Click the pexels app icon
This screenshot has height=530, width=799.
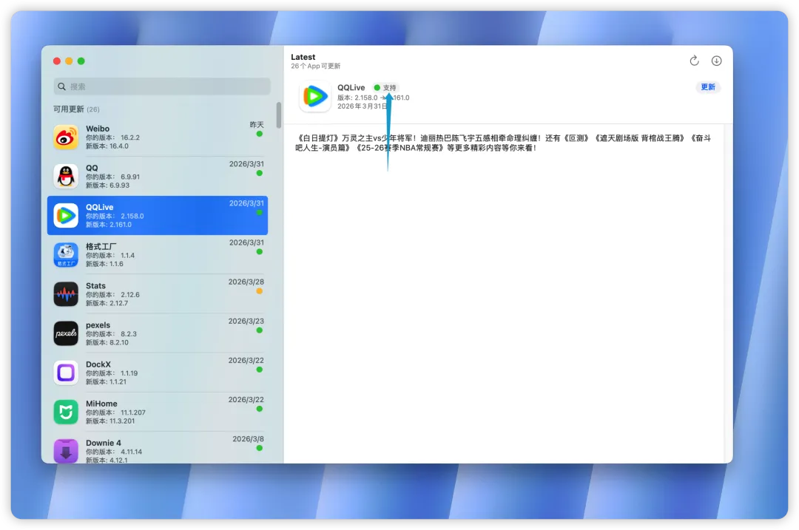pos(66,333)
